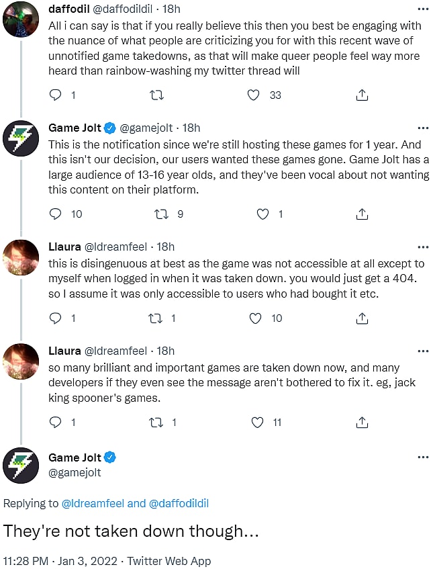Like daffodil's tweet with 33 likes
The width and height of the screenshot is (433, 569).
click(x=253, y=95)
